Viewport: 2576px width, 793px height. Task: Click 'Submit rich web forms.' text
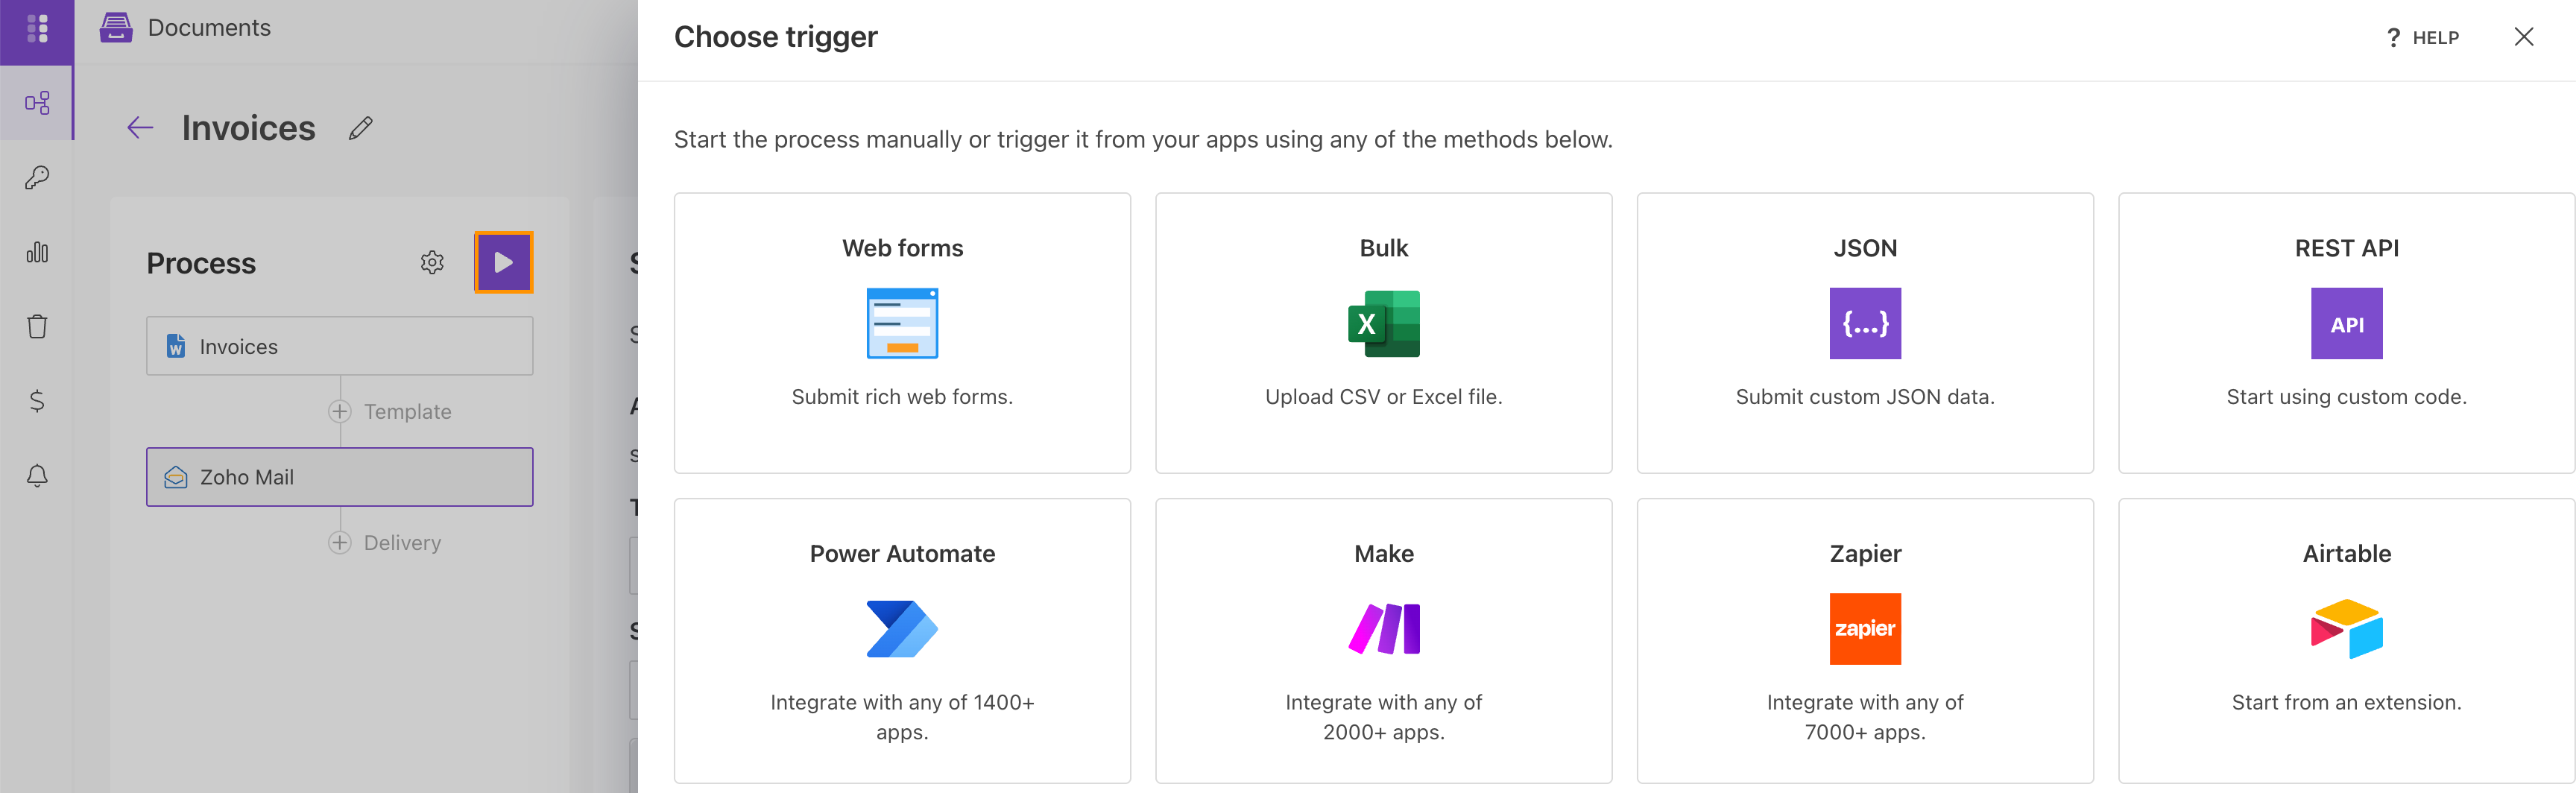[x=902, y=396]
